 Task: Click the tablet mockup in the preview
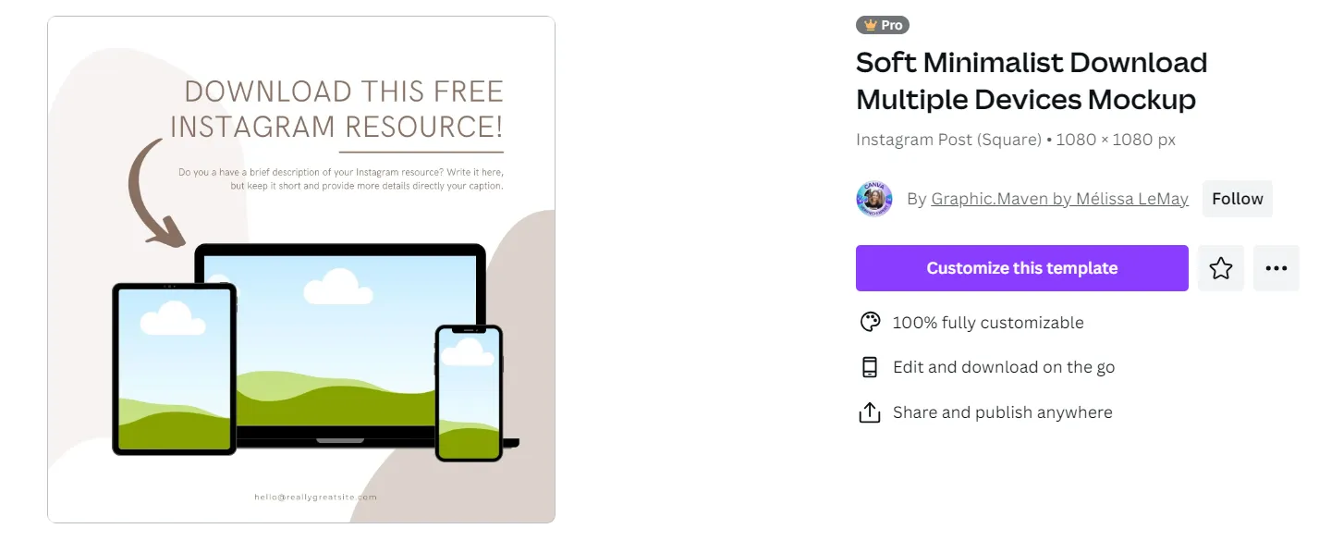(x=174, y=369)
